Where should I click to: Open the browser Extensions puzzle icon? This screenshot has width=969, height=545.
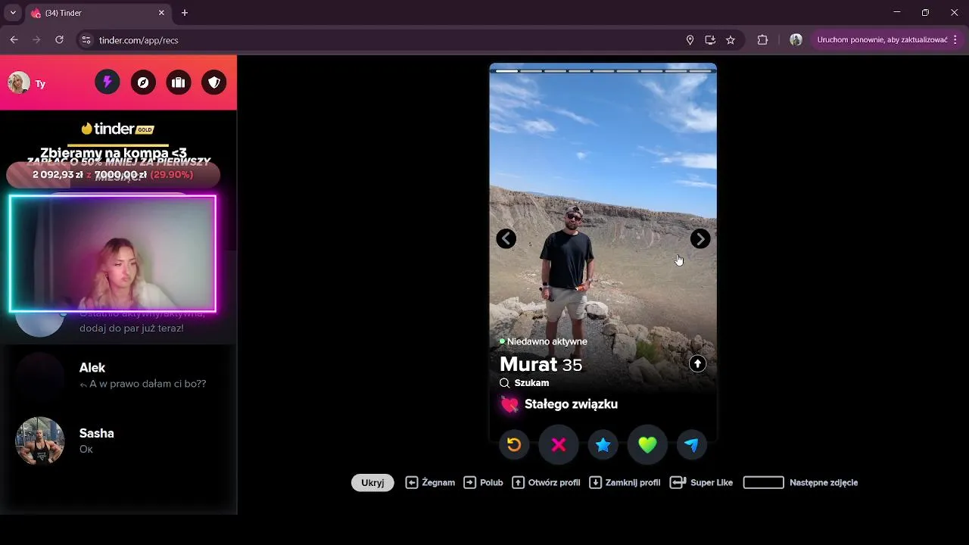(762, 40)
